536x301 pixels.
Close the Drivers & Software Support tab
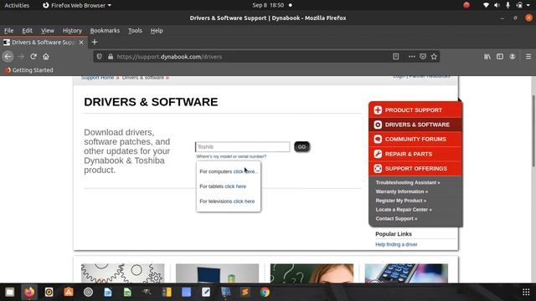pyautogui.click(x=81, y=43)
